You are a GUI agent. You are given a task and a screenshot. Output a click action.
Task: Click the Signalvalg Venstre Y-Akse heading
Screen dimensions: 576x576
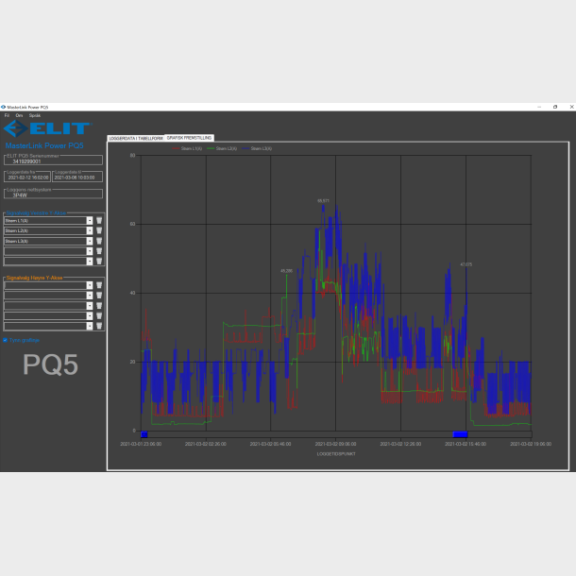click(x=36, y=213)
